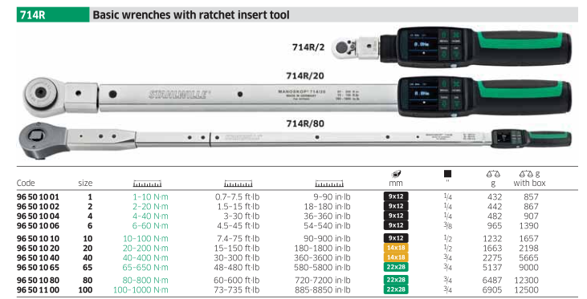Click the '20-200 N·m' range value
This screenshot has height=299, width=587.
tap(145, 248)
